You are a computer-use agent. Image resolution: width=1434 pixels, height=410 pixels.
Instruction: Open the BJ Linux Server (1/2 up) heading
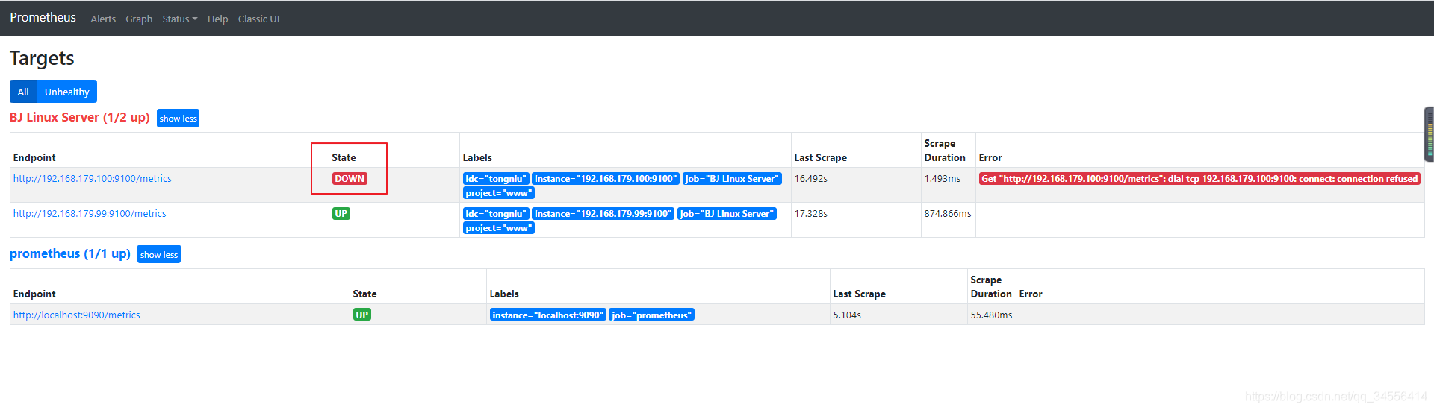pyautogui.click(x=80, y=117)
